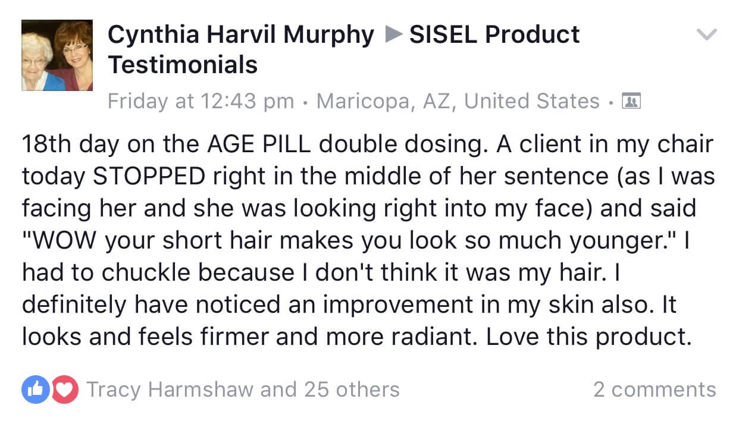Viewport: 739px width, 427px height.
Task: Click the word Testimonials in group title
Action: pyautogui.click(x=183, y=65)
